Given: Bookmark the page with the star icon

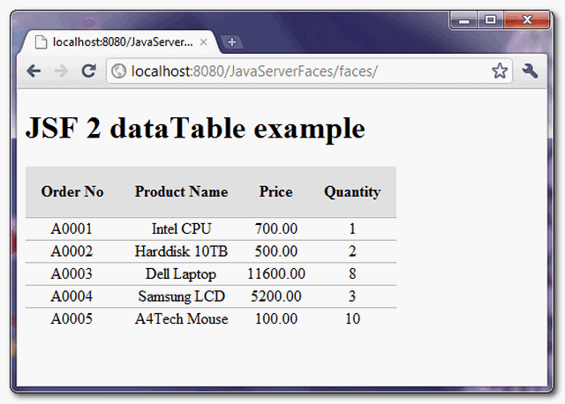Looking at the screenshot, I should coord(500,71).
